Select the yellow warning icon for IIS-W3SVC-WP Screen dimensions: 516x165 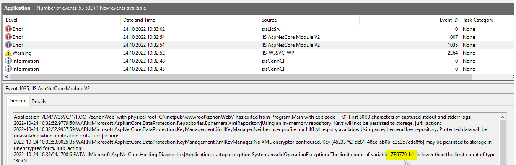[x=9, y=53]
